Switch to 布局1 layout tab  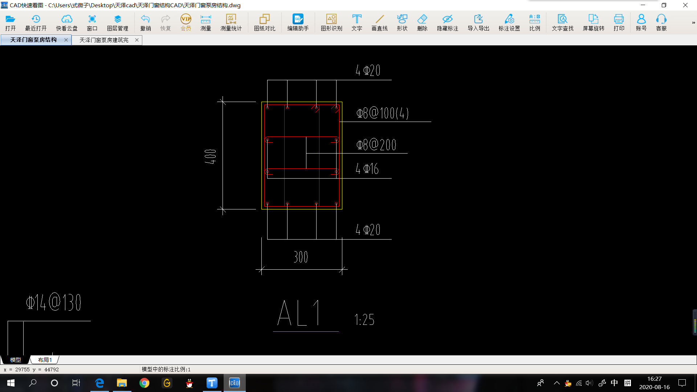[x=45, y=360]
